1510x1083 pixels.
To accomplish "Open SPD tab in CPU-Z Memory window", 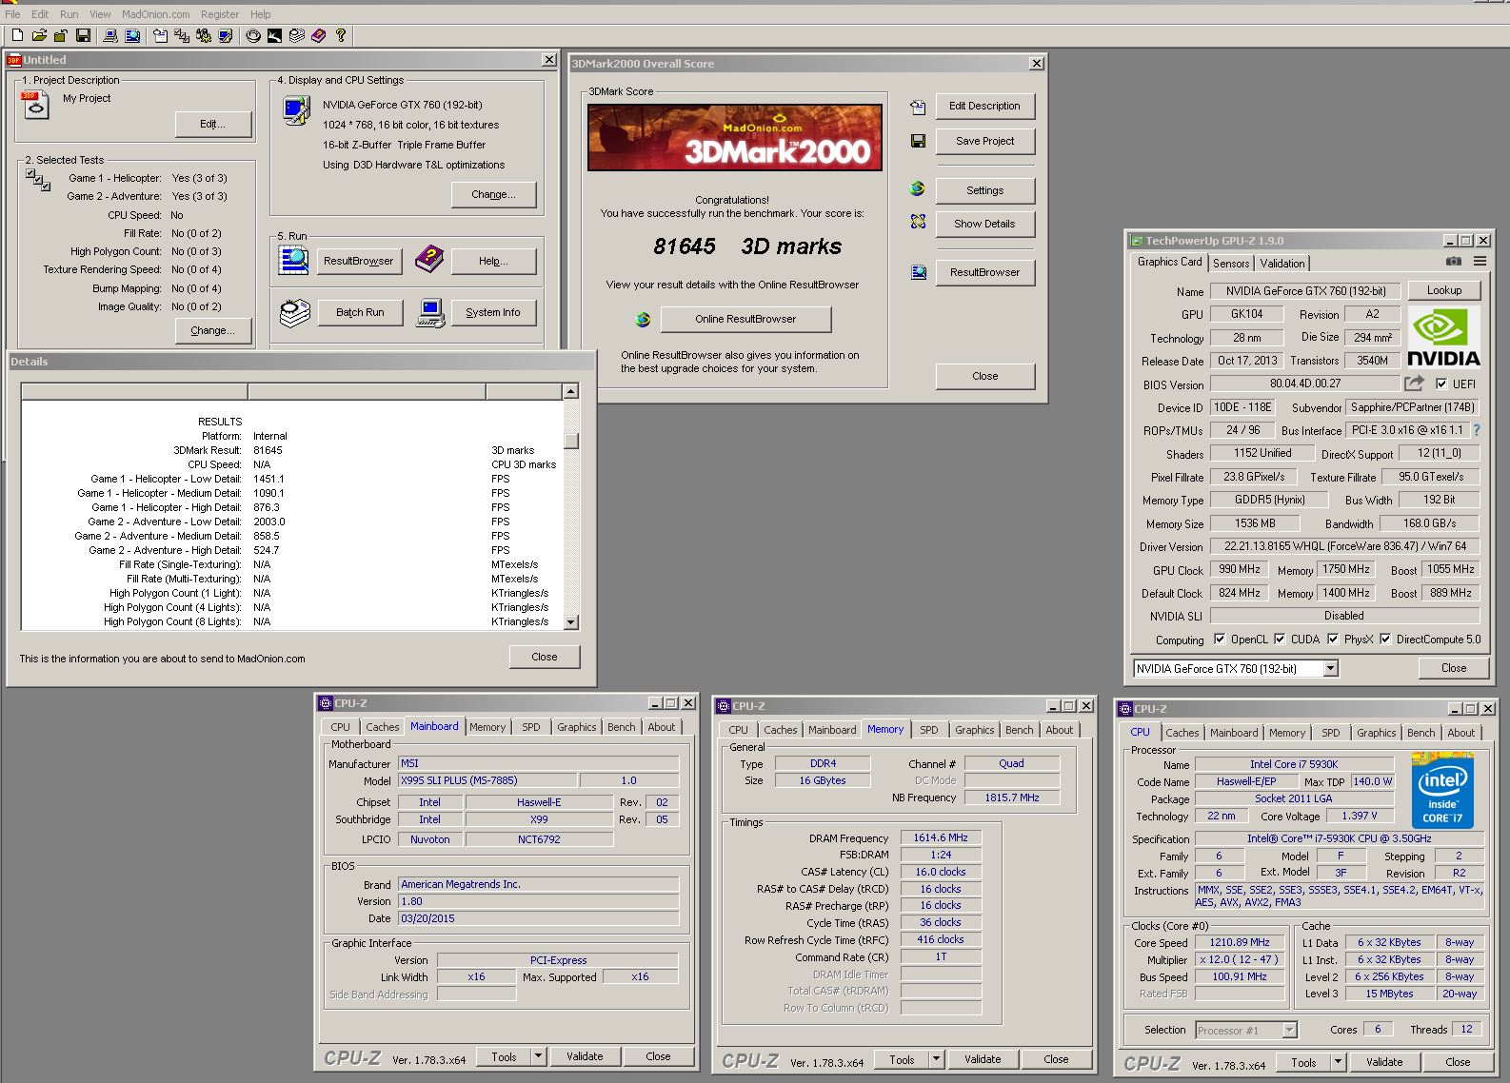I will (929, 730).
